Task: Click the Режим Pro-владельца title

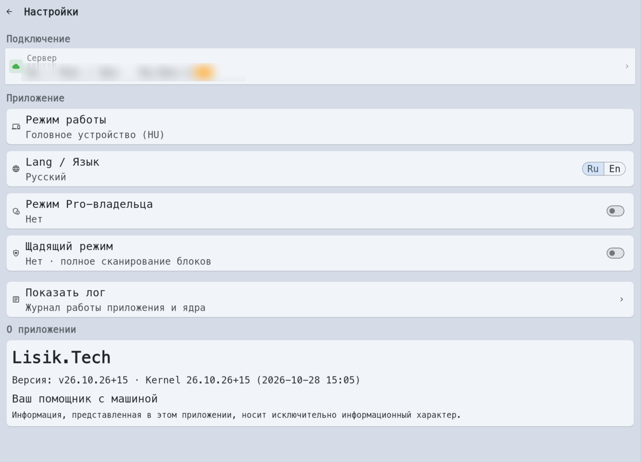Action: pyautogui.click(x=89, y=204)
